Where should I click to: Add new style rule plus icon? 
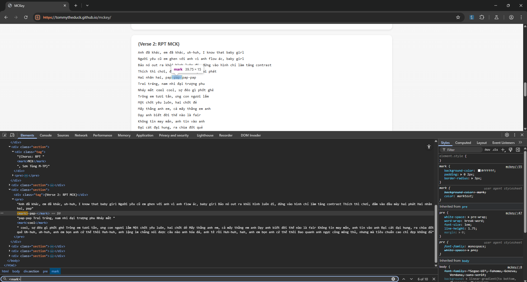coord(503,150)
